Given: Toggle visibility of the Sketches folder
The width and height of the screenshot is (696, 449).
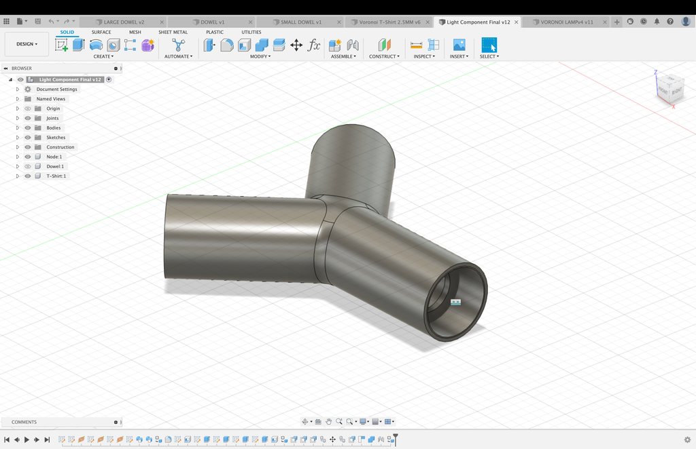Looking at the screenshot, I should point(28,138).
